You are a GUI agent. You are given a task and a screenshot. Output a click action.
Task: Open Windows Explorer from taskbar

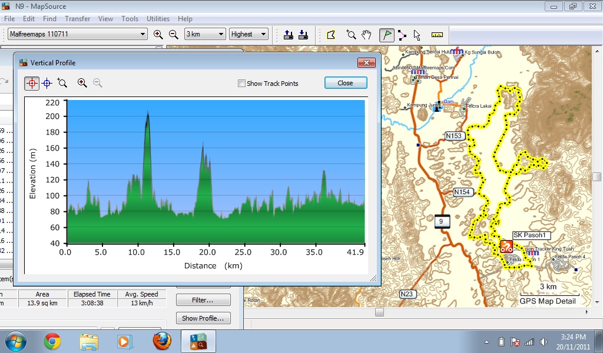point(89,341)
